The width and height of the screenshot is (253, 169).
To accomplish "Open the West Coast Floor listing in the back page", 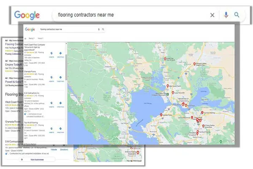I will (14, 102).
